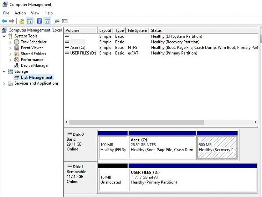
Task: Select Device Manager in the tree
Action: point(35,66)
